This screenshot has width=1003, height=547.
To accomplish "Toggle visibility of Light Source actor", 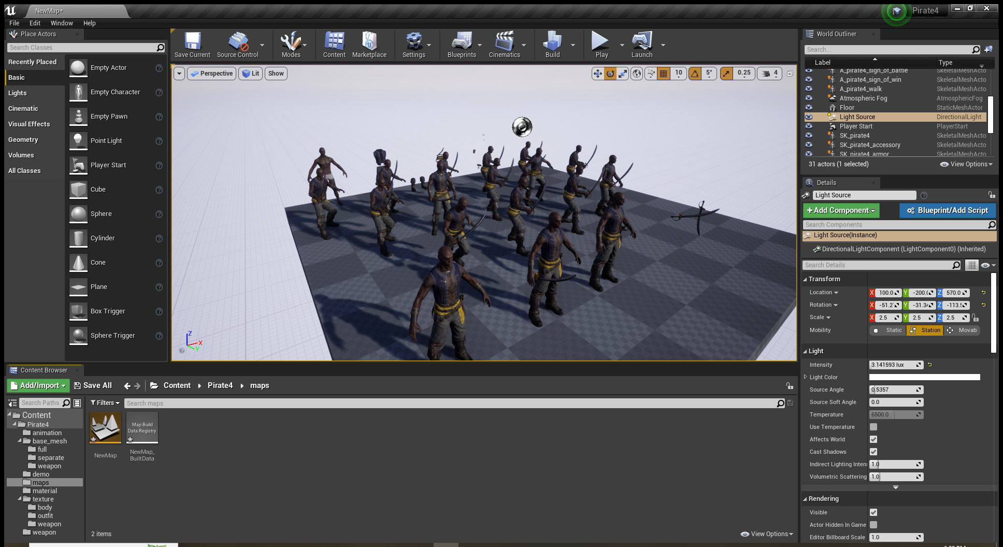I will pyautogui.click(x=809, y=117).
